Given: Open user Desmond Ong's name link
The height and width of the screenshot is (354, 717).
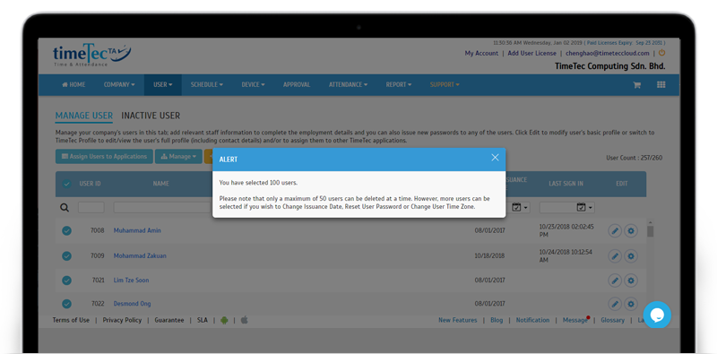Looking at the screenshot, I should 132,304.
